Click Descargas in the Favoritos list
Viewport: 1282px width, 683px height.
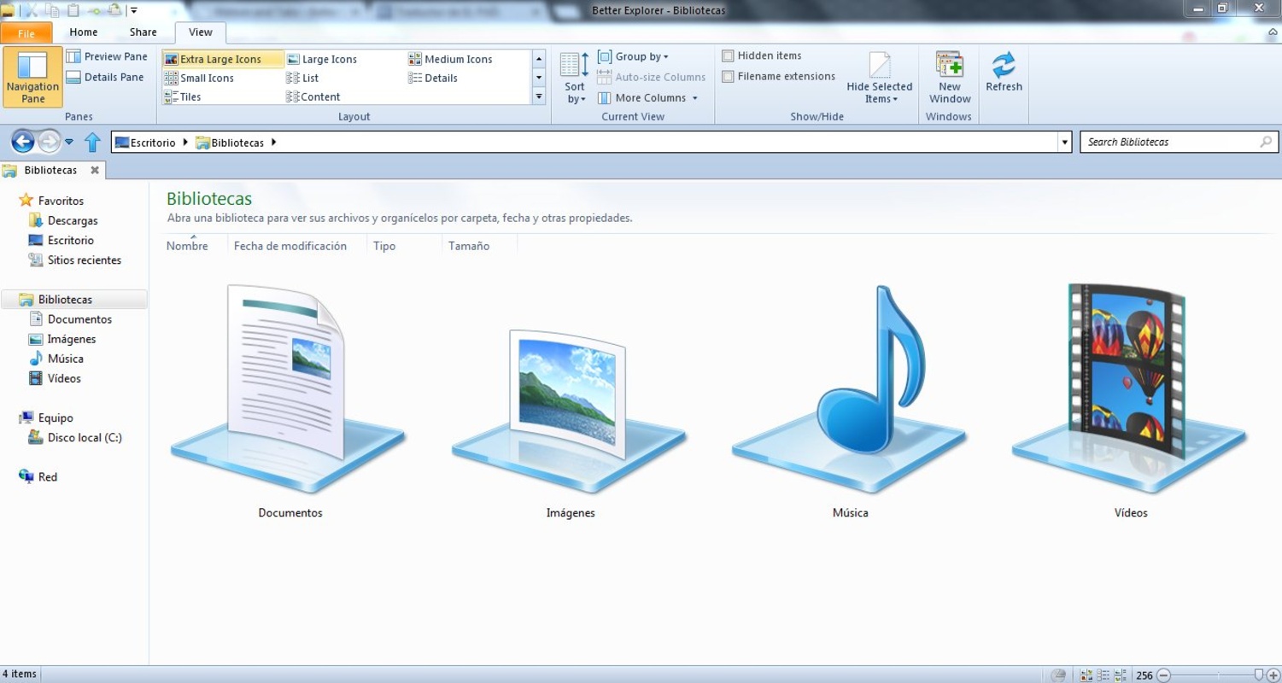coord(73,220)
